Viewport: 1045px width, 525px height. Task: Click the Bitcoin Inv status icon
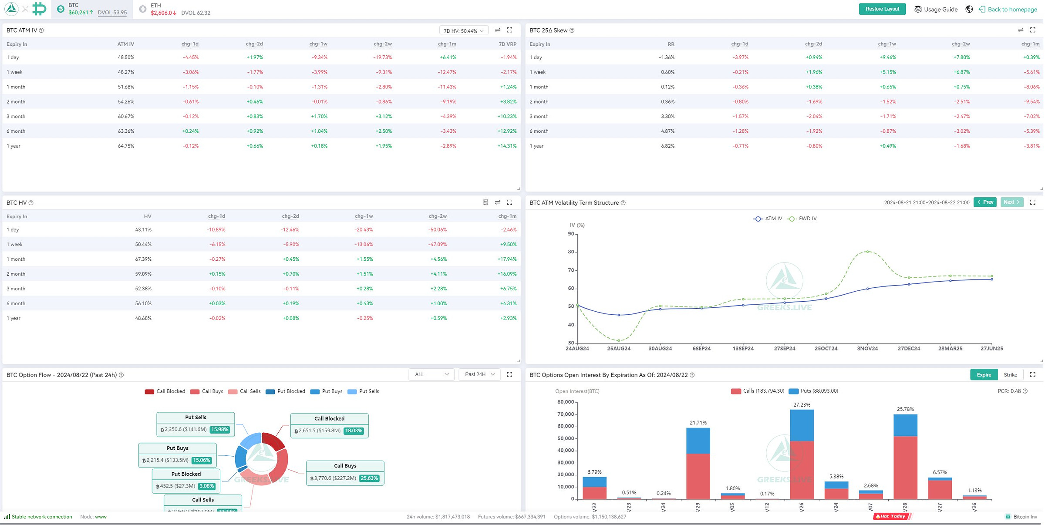(x=1008, y=517)
